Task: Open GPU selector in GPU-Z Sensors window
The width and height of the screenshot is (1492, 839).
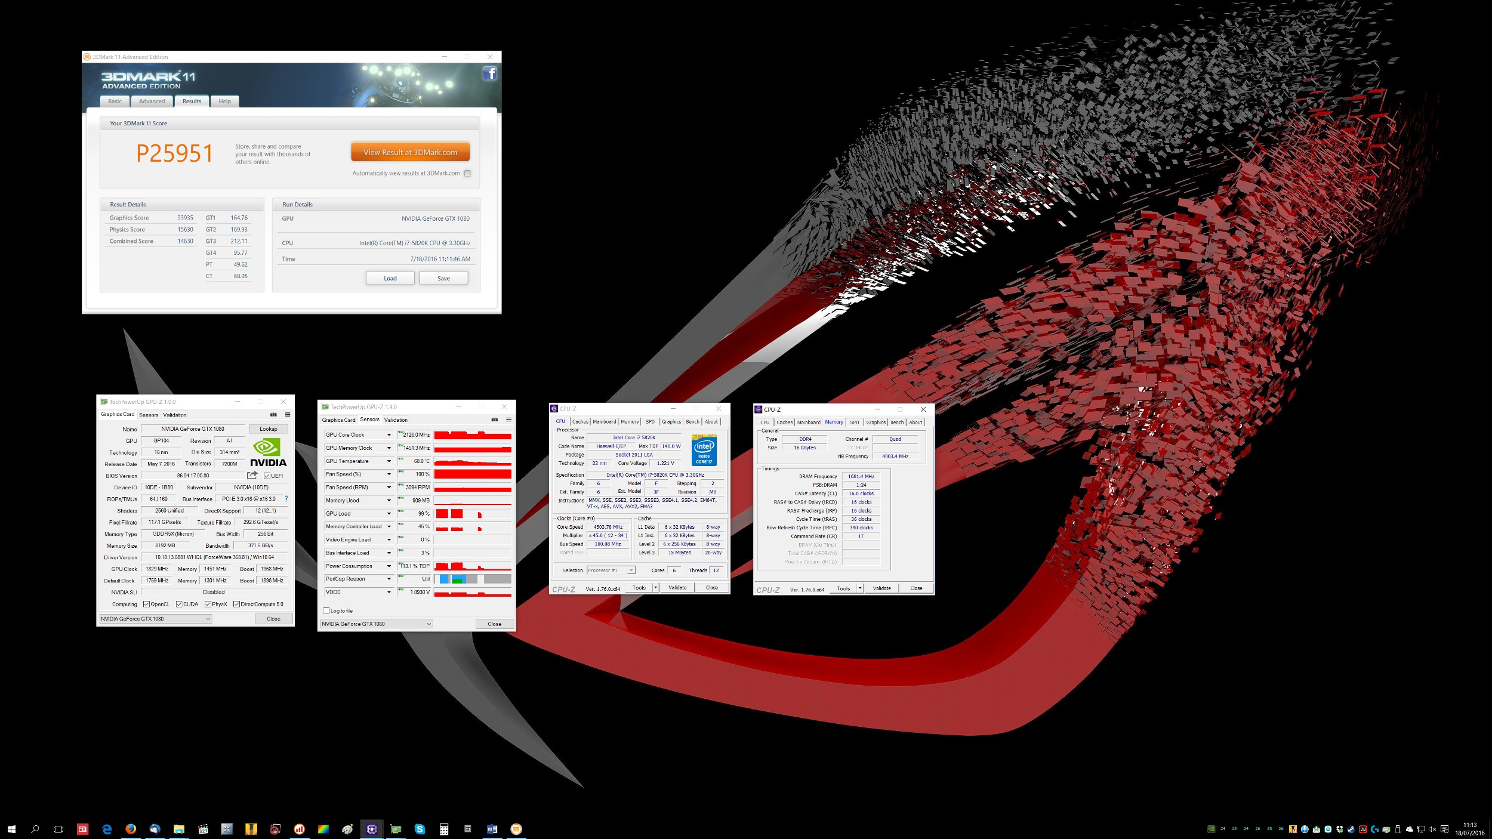Action: (377, 624)
